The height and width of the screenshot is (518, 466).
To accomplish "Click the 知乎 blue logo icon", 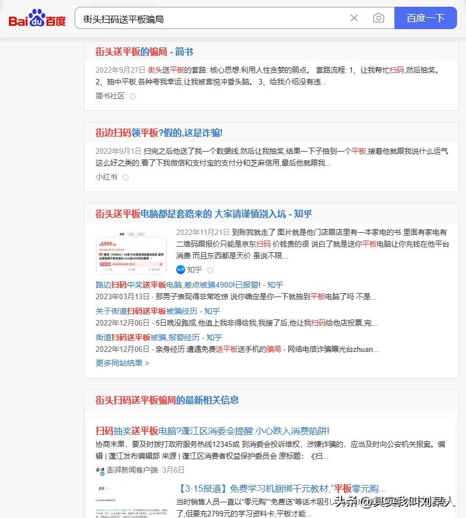I will (180, 269).
